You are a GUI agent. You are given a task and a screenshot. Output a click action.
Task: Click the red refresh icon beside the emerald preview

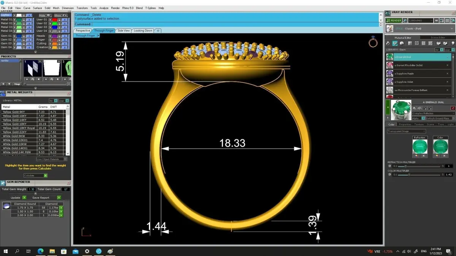pyautogui.click(x=453, y=108)
